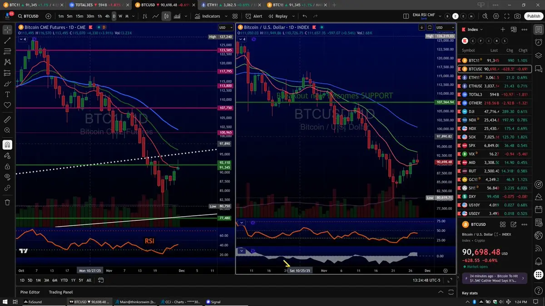545x306 pixels.
Task: Start bar Replay mode
Action: pos(278,16)
